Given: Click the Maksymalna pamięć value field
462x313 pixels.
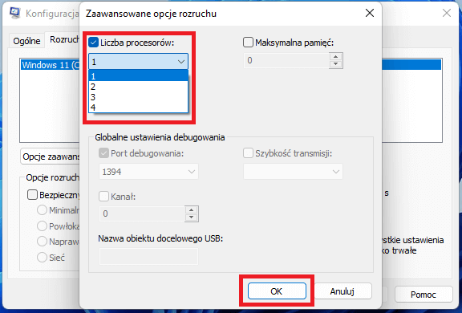Looking at the screenshot, I should point(286,60).
